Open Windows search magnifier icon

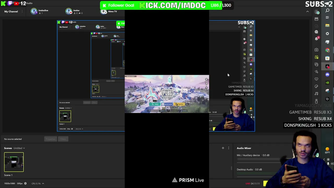pos(327,11)
